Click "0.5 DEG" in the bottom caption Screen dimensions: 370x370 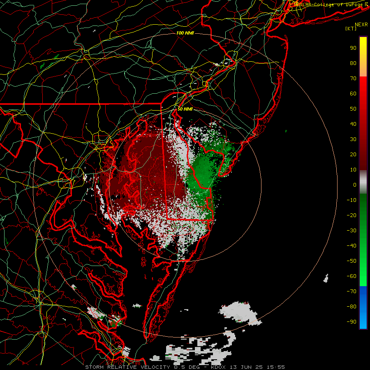187,367
